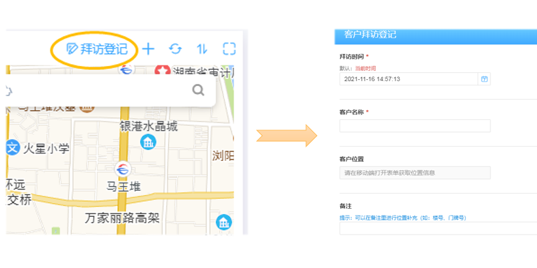Click the 火星小学 school marker icon
Viewport: 537px width, 268px height.
[12, 149]
